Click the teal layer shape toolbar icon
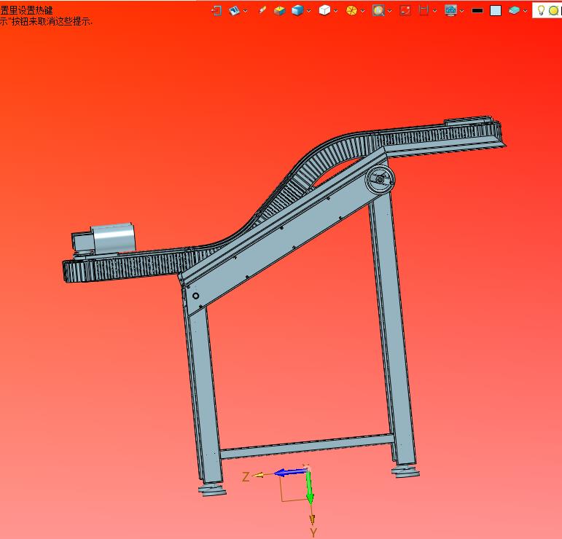562x539 pixels. [515, 10]
